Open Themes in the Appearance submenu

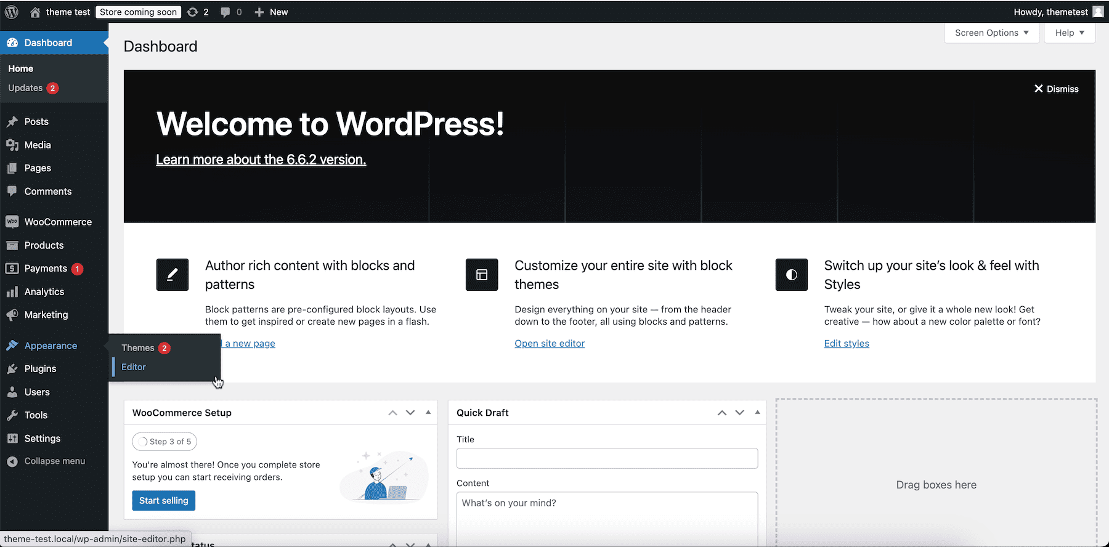(x=138, y=348)
